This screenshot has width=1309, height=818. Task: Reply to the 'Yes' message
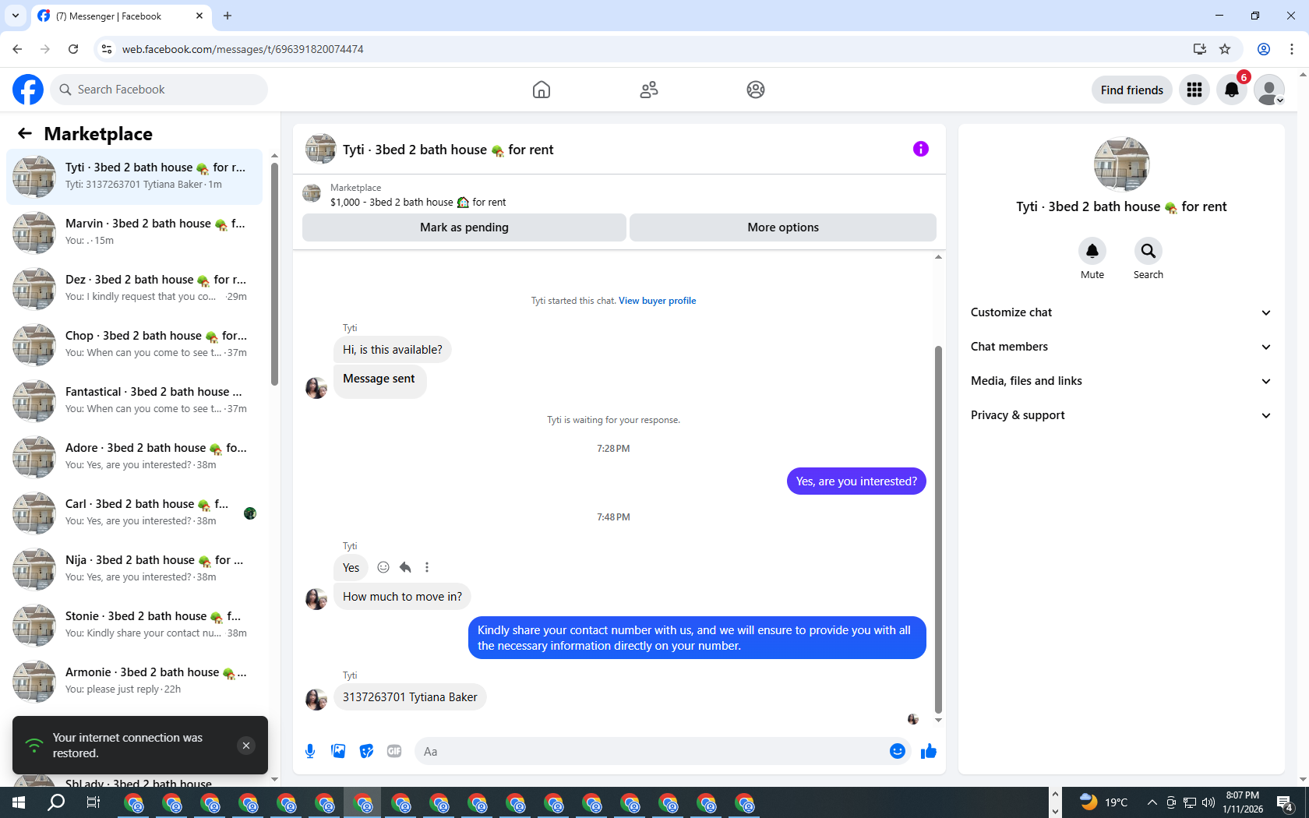point(405,567)
